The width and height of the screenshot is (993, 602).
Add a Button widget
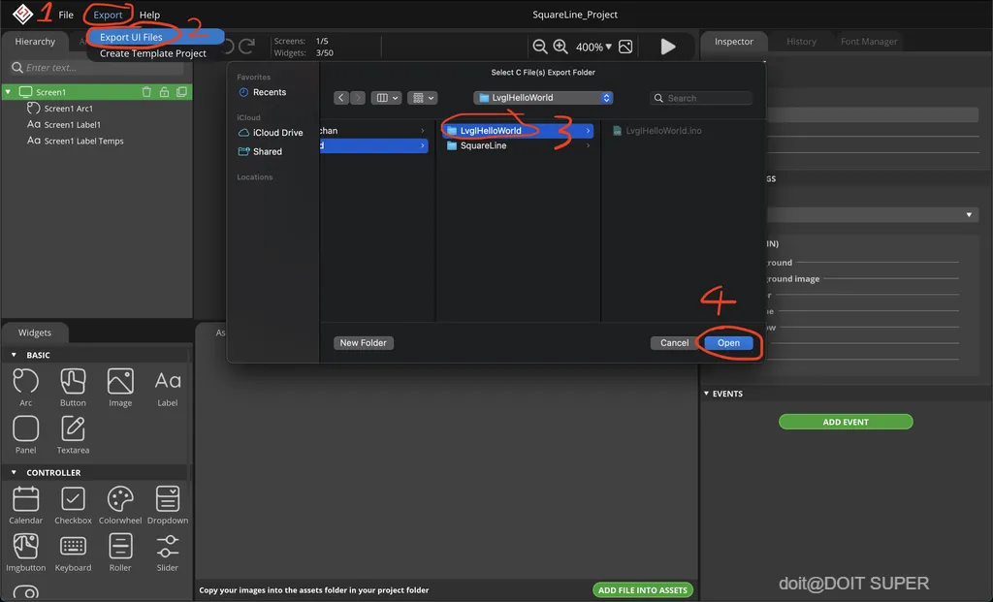(73, 388)
